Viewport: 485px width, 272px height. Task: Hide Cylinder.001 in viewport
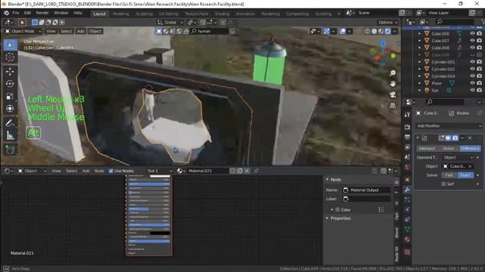coord(472,62)
